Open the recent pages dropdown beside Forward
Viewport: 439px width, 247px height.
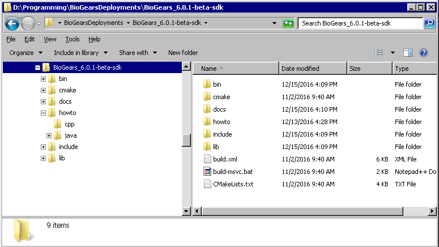click(39, 24)
